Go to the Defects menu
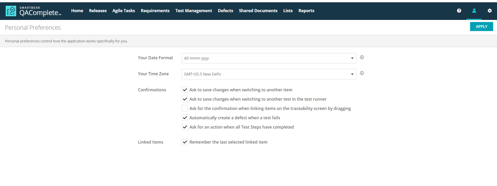The width and height of the screenshot is (497, 186). [x=225, y=11]
